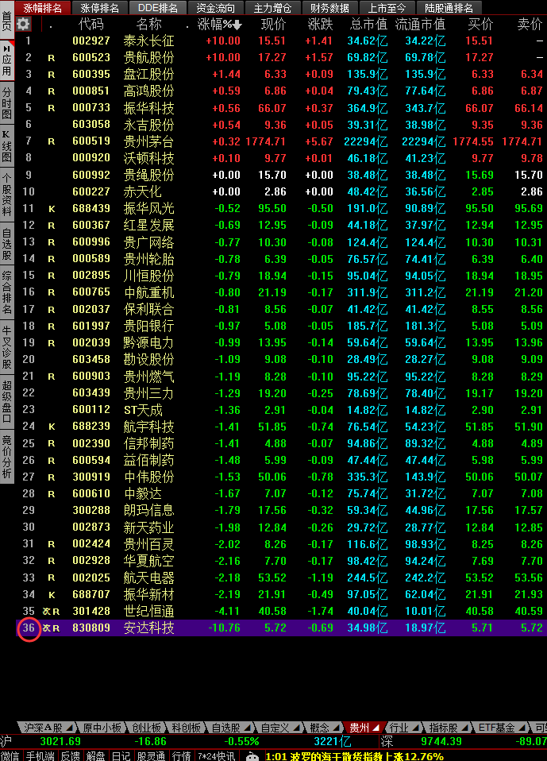Switch to the 涨幅排名 tab
The image size is (547, 761).
43,8
